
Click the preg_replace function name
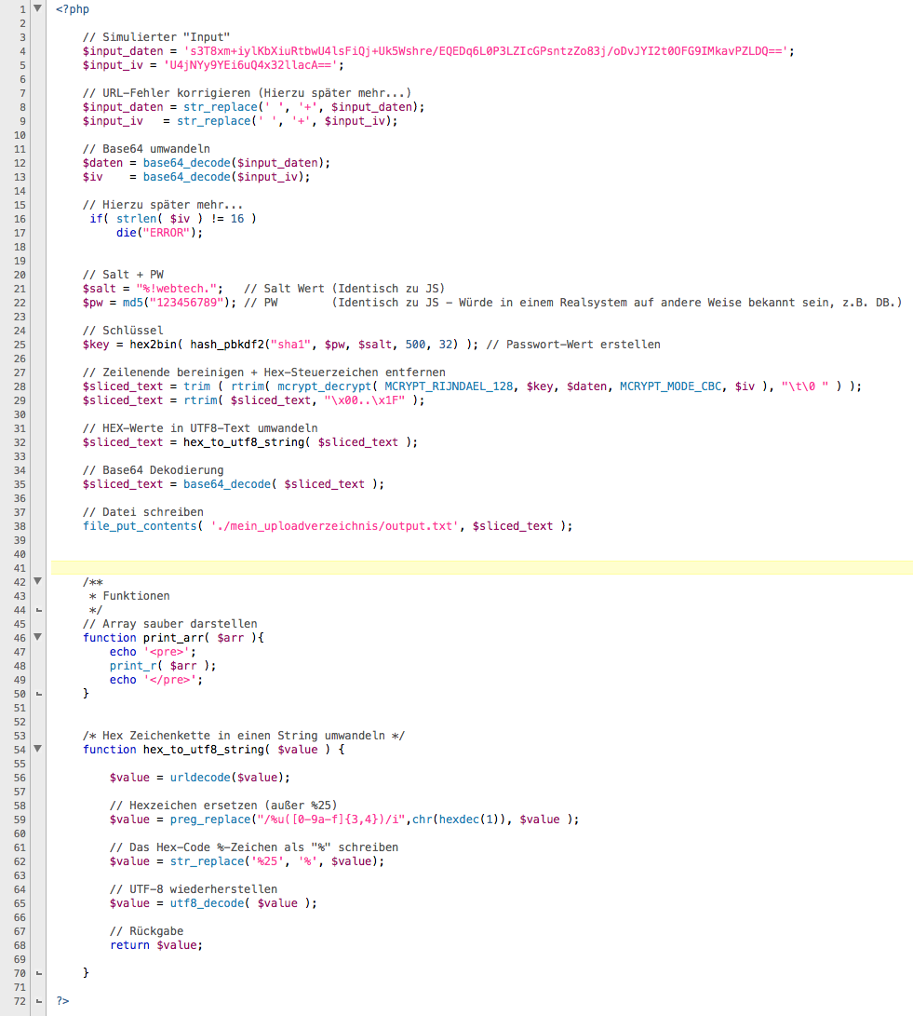[x=210, y=820]
